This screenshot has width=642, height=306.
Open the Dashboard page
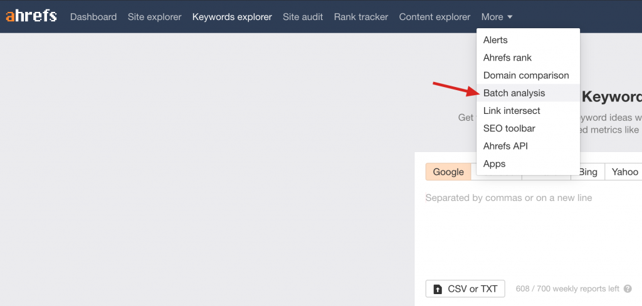93,17
